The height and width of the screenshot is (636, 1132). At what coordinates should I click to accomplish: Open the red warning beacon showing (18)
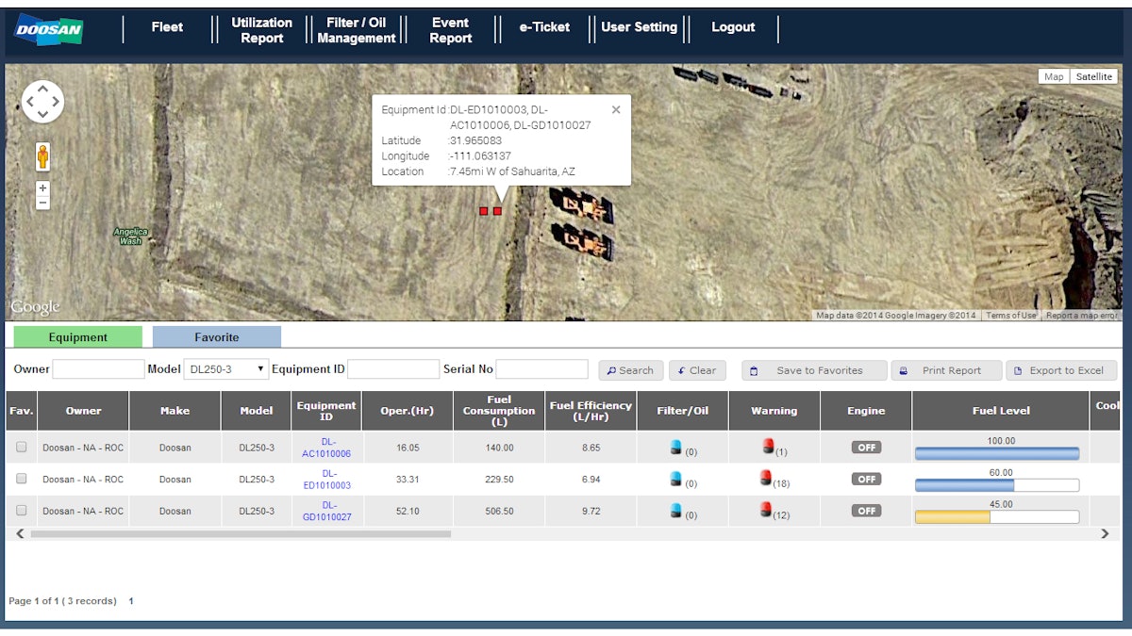[768, 479]
